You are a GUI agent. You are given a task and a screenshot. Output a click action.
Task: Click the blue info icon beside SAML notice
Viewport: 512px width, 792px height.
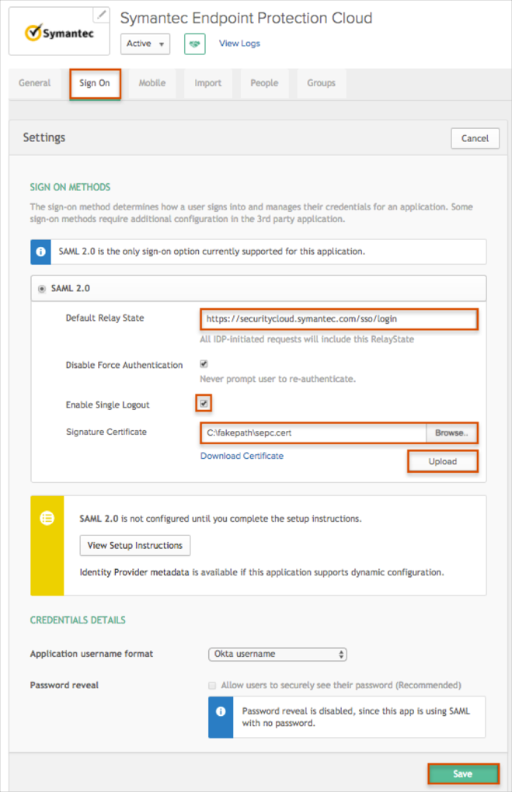pyautogui.click(x=41, y=252)
